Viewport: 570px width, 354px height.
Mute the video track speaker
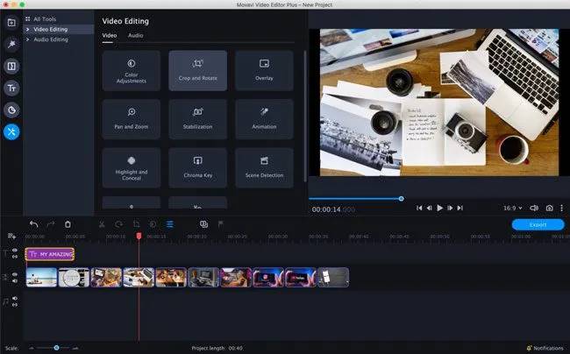(x=15, y=281)
